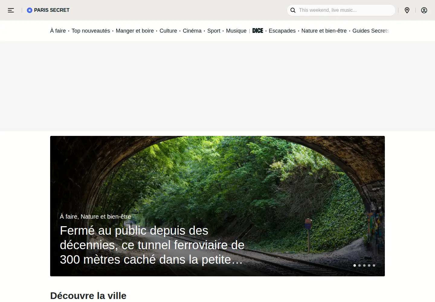Open the Cinéma menu item

pos(192,31)
